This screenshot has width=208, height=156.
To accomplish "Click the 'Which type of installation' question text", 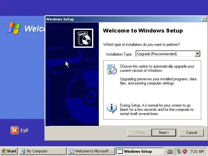I will tap(142, 45).
